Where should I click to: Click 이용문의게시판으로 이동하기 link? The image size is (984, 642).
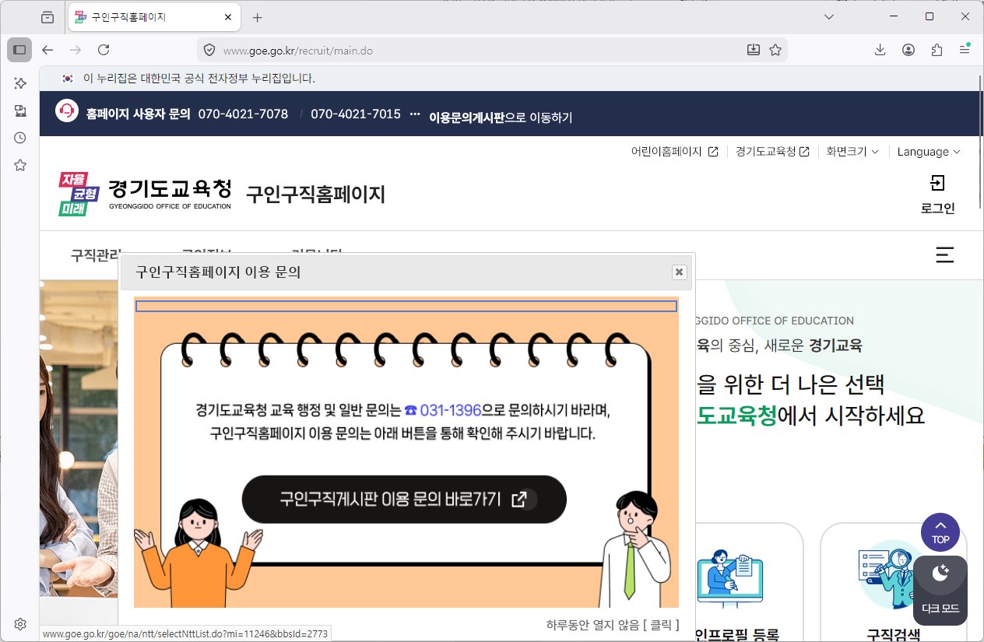coord(501,118)
